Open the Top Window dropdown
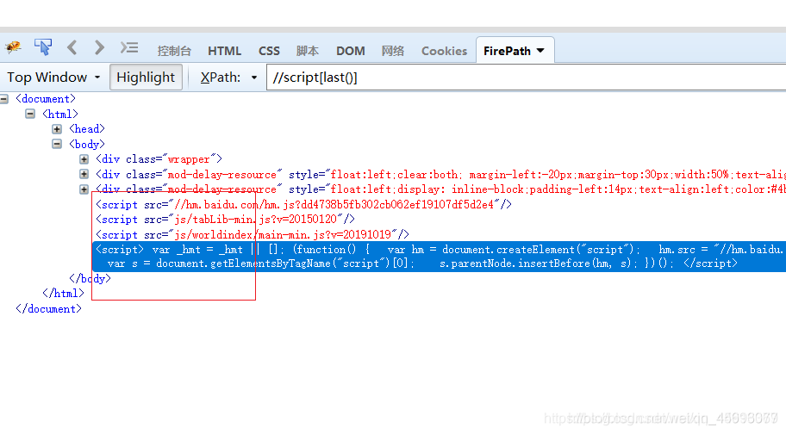786x434 pixels. 53,77
